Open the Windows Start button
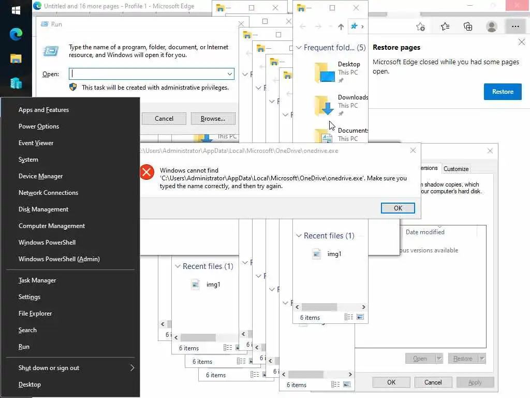530x398 pixels. pyautogui.click(x=16, y=10)
